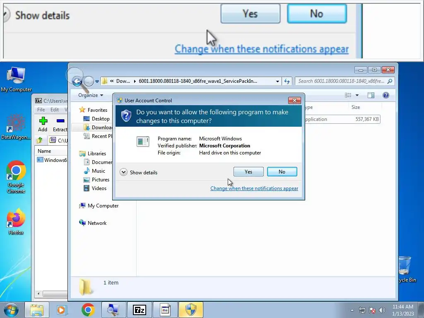Select Favorites in the navigation pane

[x=94, y=110]
